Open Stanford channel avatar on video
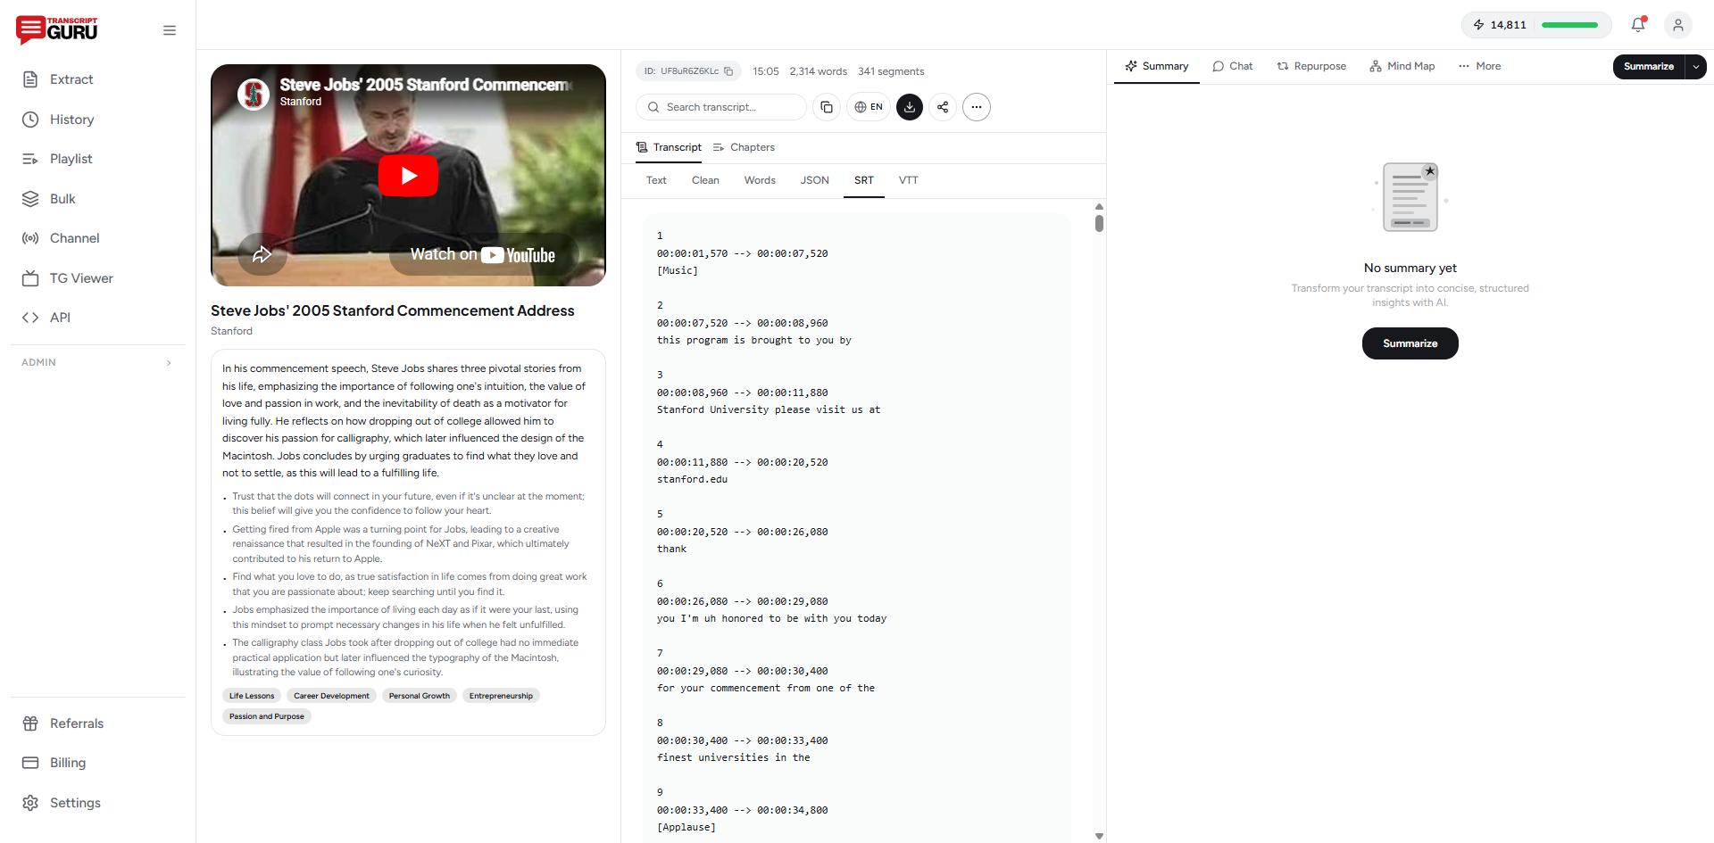Screen dimensions: 1714x843 tap(254, 94)
